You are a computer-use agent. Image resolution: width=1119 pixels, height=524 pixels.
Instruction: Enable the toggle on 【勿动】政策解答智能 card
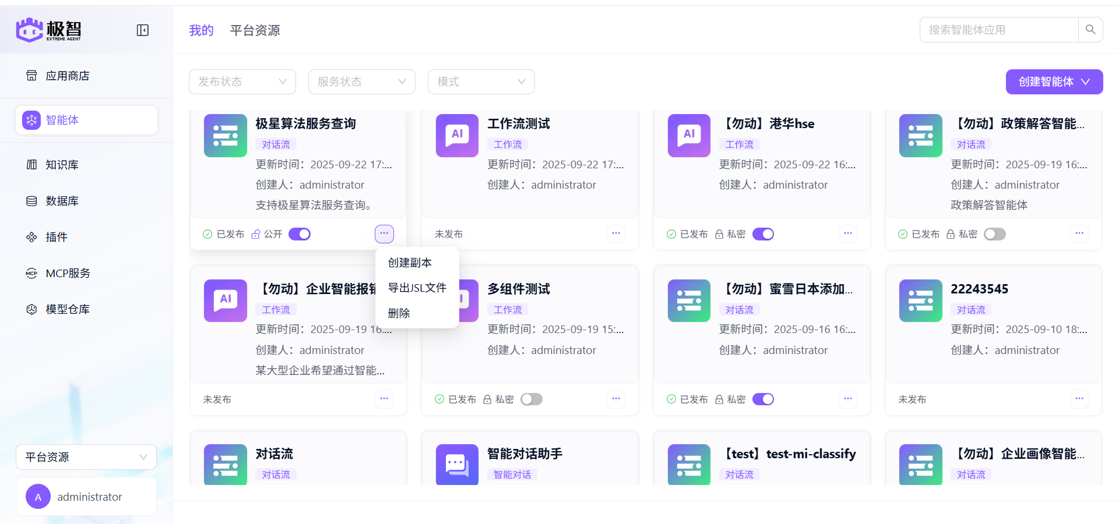tap(995, 233)
